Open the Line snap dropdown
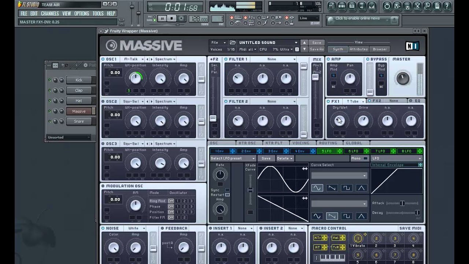The width and height of the screenshot is (469, 264). (x=309, y=18)
